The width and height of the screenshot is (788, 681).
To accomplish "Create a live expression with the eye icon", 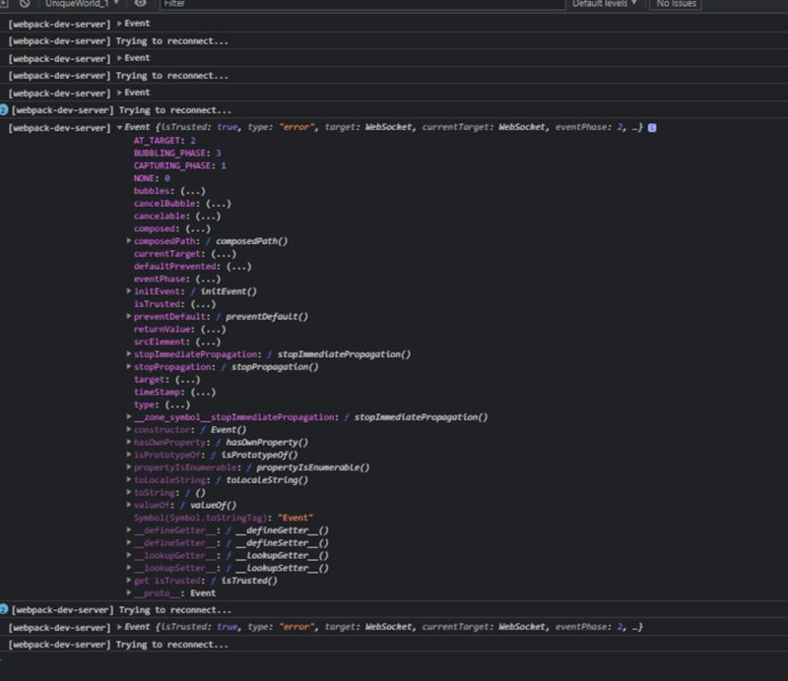I will 141,6.
